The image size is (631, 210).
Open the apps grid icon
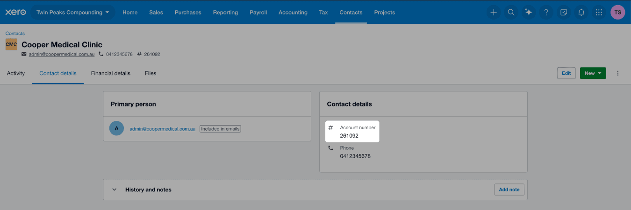click(x=599, y=13)
